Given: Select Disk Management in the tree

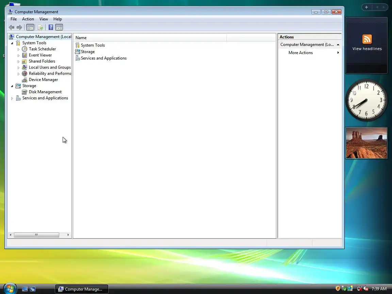Looking at the screenshot, I should click(x=45, y=92).
